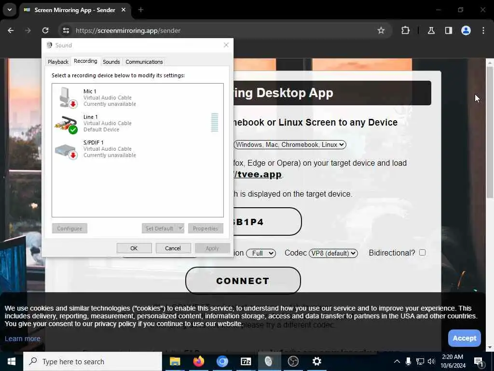Open File Explorer from the taskbar
Screen dimensions: 494x371
[175, 361]
